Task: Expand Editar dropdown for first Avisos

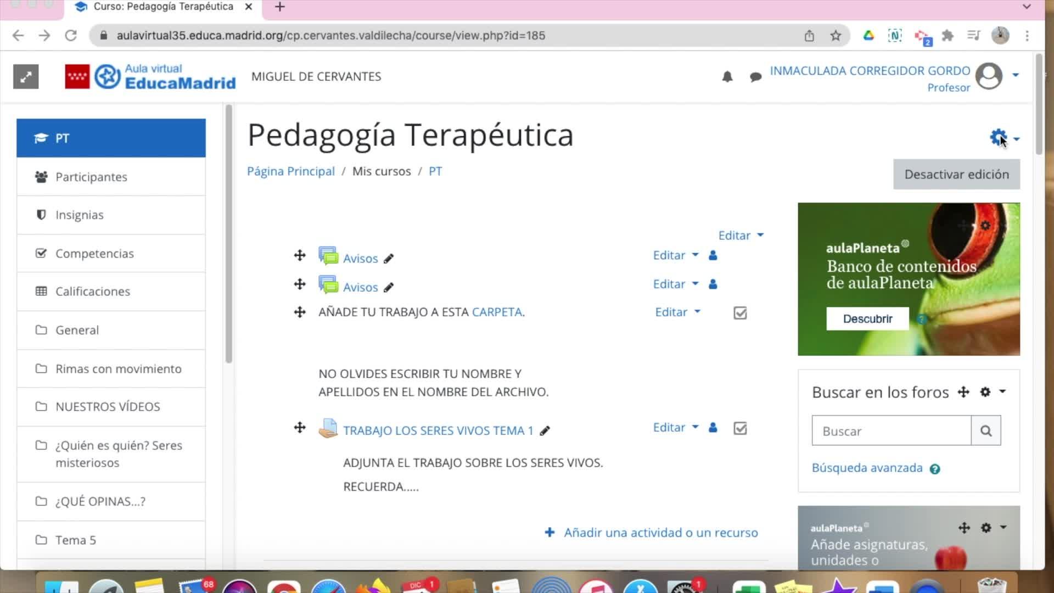Action: click(x=675, y=255)
